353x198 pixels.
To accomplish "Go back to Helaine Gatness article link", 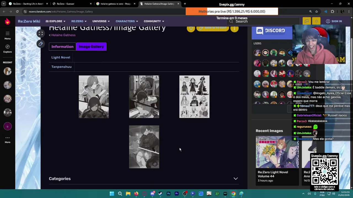I will pos(63,35).
